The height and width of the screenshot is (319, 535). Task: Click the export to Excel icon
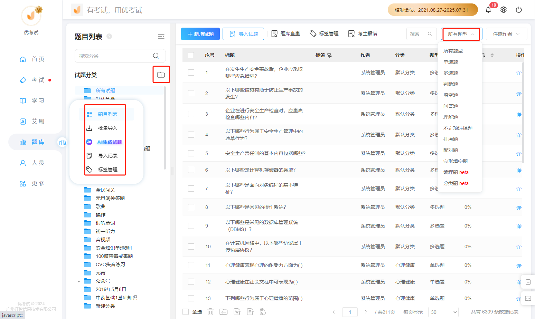pos(250,312)
